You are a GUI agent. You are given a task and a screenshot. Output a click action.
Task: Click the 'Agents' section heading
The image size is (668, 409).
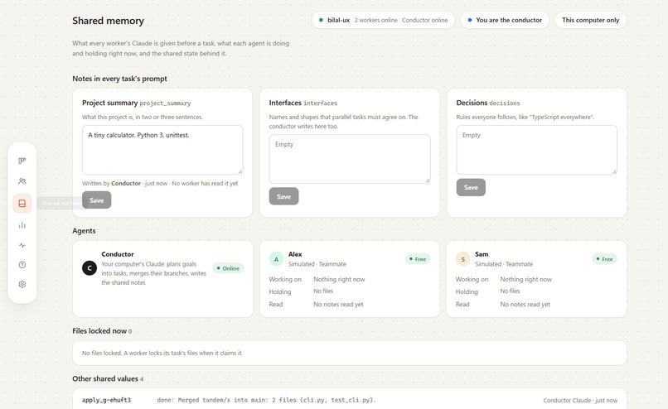[84, 231]
